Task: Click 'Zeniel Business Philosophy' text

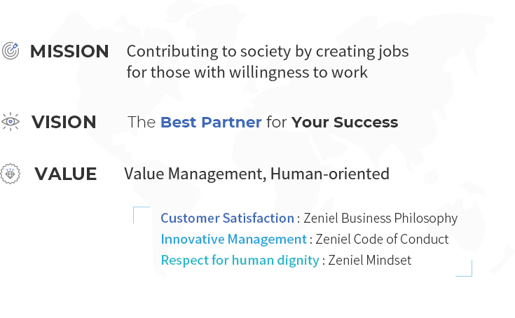Action: (x=380, y=219)
